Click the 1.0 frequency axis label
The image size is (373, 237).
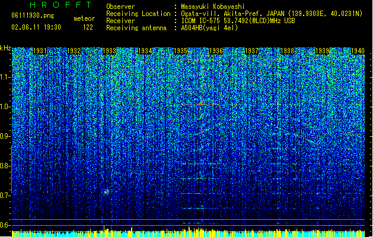coord(5,107)
